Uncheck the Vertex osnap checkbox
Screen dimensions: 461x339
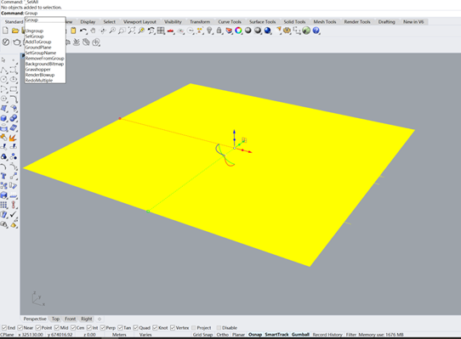(173, 328)
